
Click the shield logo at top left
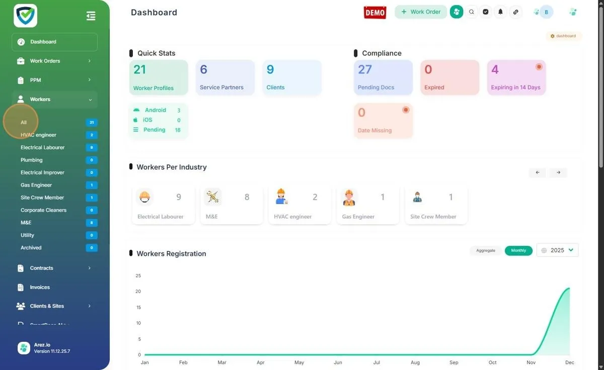[x=25, y=16]
